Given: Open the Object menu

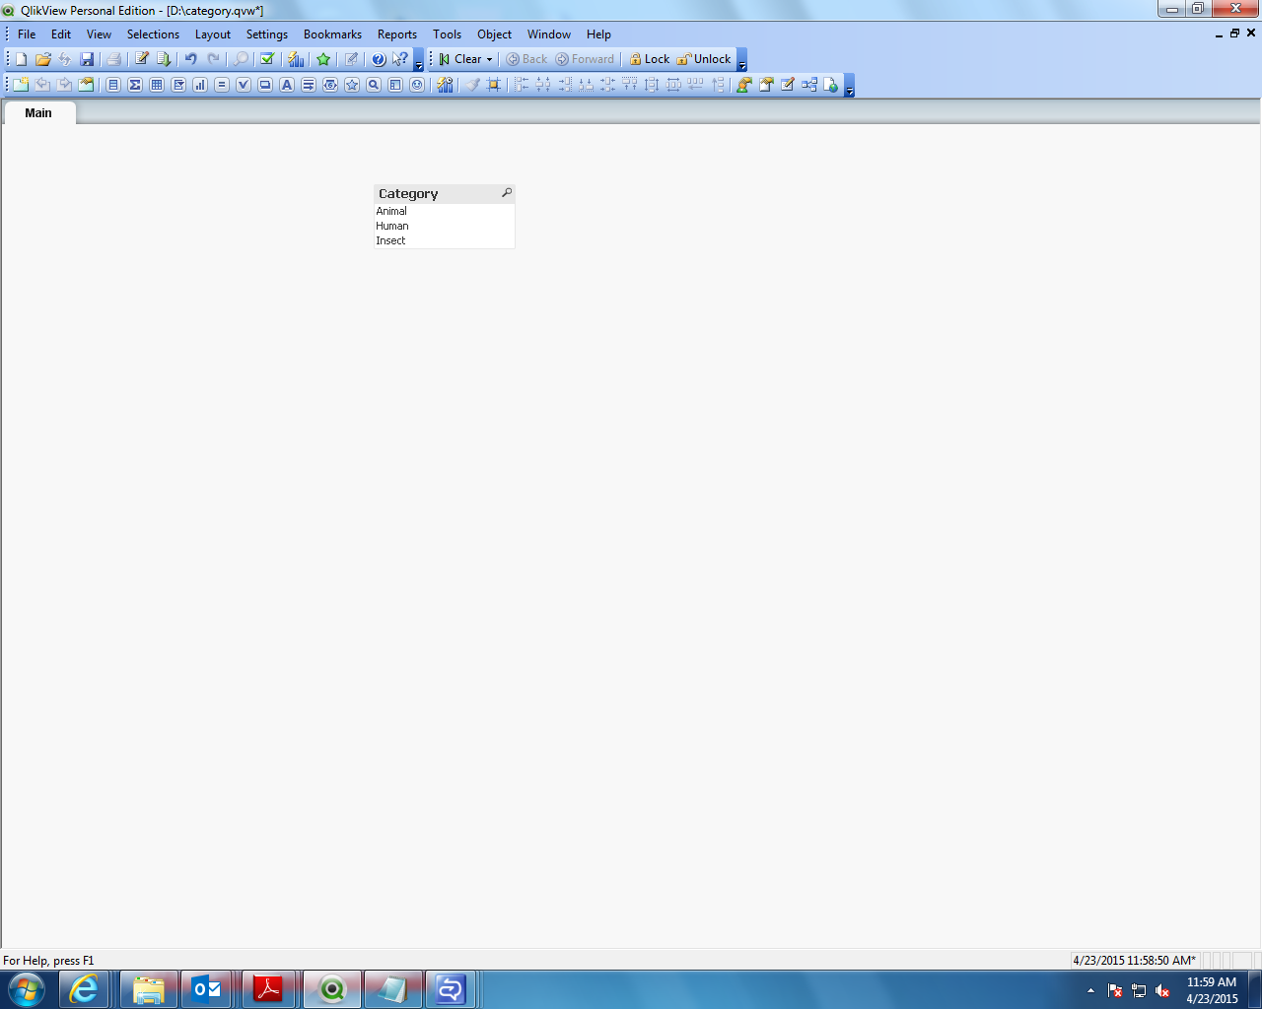Looking at the screenshot, I should click(494, 34).
